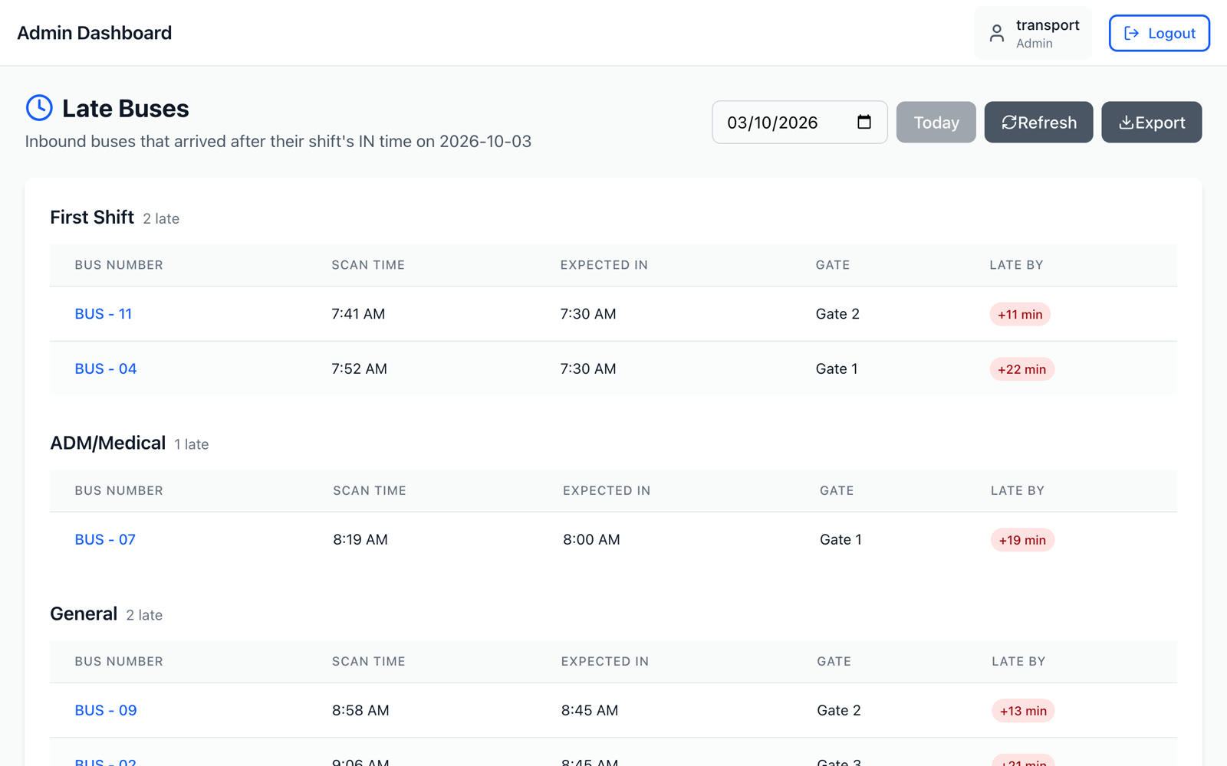
Task: Click the 7:52 AM scan time cell
Action: (x=359, y=369)
